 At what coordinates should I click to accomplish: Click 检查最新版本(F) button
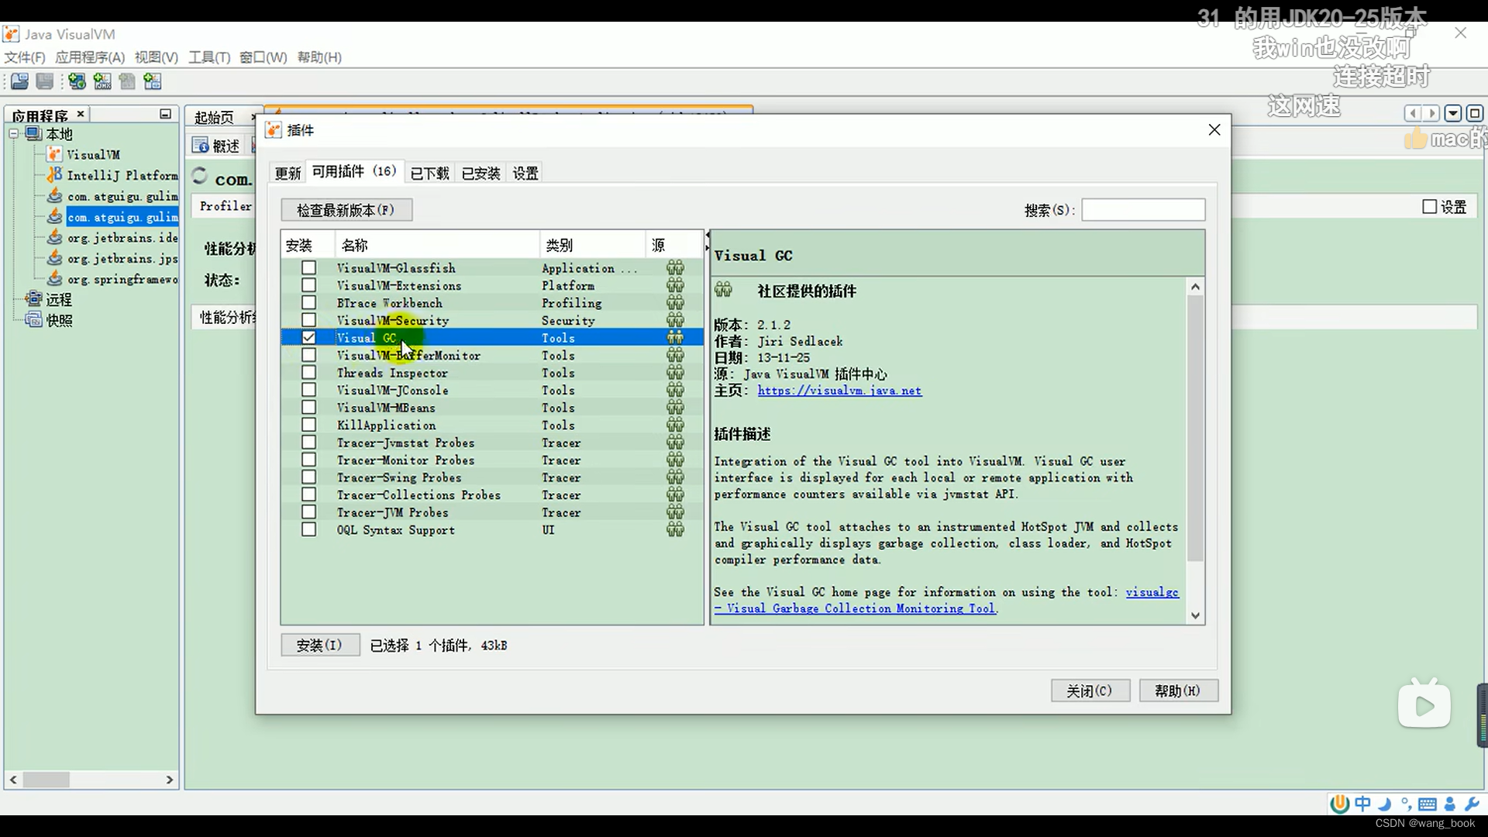coord(346,210)
